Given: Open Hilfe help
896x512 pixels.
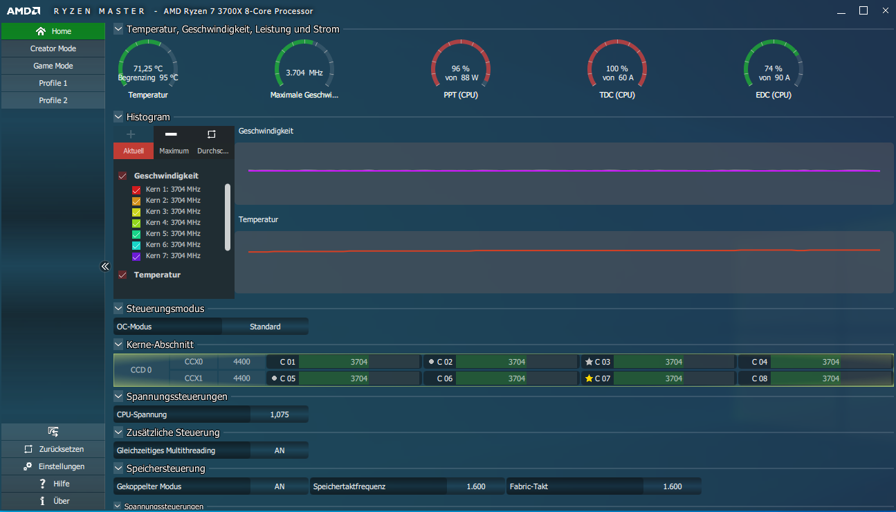Looking at the screenshot, I should (x=53, y=484).
